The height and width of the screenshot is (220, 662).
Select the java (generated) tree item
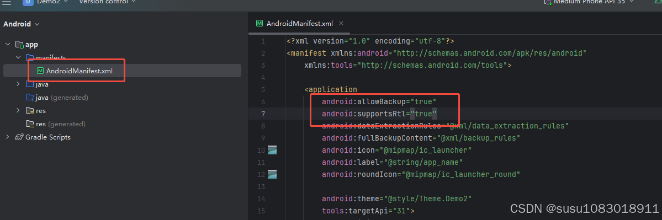(62, 98)
